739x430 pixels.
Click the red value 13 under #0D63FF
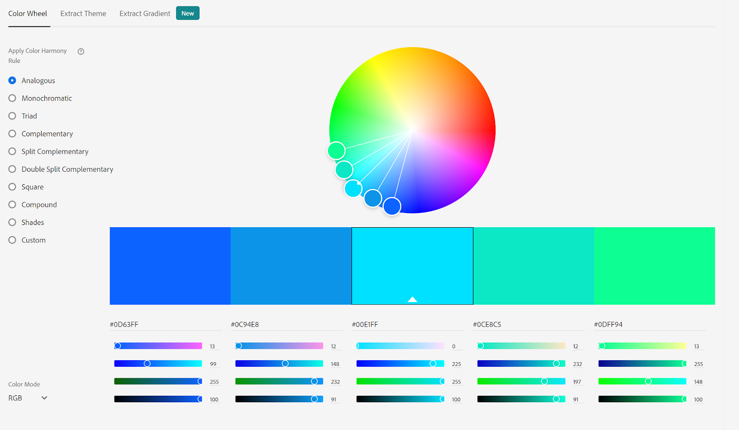(214, 346)
